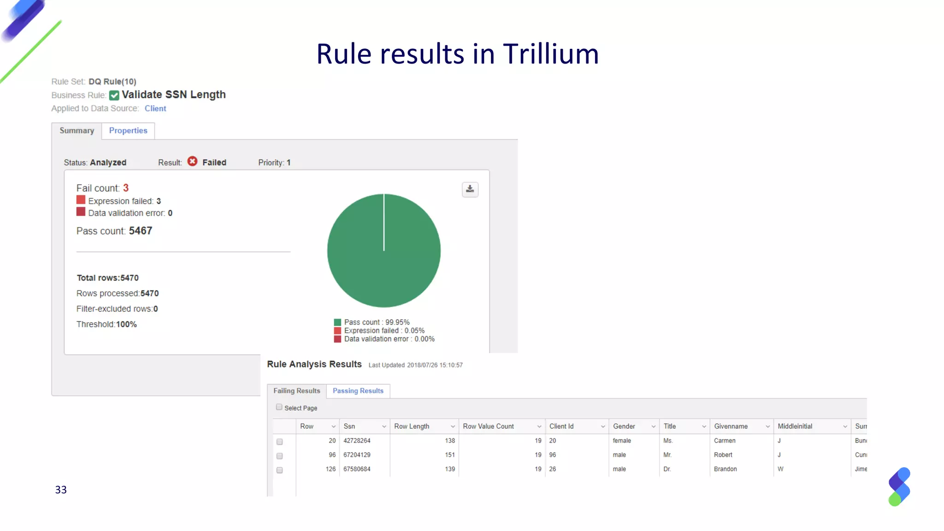Check the row with Ssn 67204129

(279, 456)
